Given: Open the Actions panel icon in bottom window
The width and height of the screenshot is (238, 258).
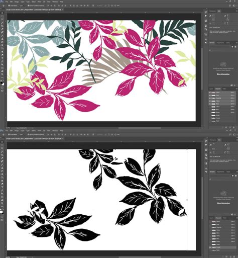Looking at the screenshot, I should pos(206,145).
